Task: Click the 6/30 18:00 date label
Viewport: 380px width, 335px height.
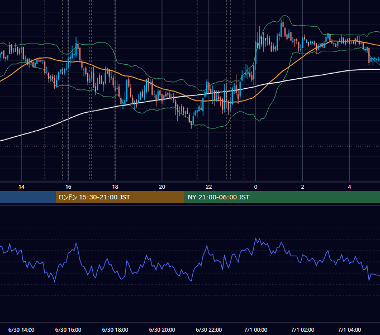Action: pyautogui.click(x=115, y=329)
